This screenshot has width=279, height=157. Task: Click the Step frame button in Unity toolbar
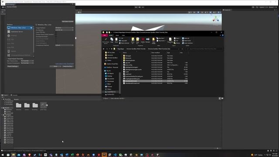click(x=143, y=7)
